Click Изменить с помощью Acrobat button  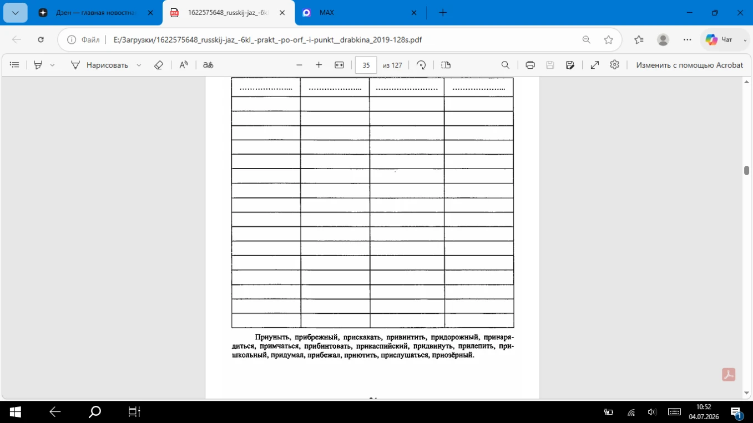tap(689, 65)
